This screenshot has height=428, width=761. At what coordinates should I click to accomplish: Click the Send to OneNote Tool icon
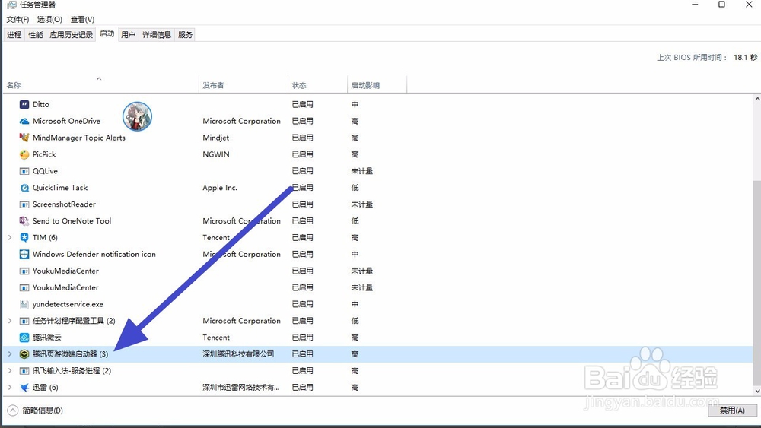[24, 221]
